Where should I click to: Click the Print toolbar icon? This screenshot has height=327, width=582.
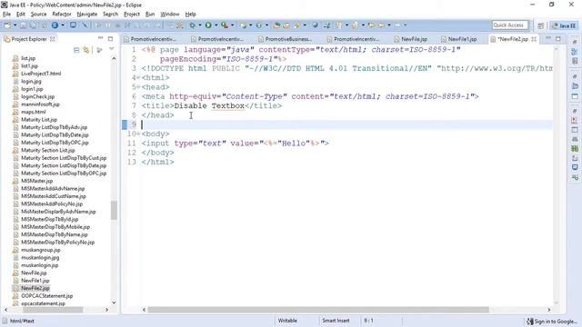tap(44, 25)
